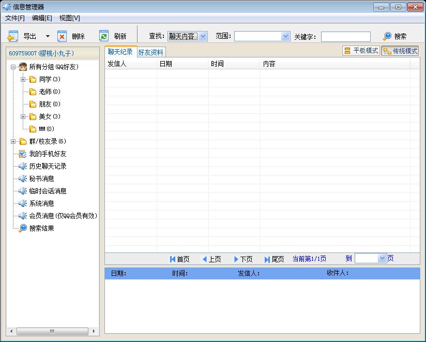Click the 删除 toolbar label
426x342 pixels.
pyautogui.click(x=78, y=36)
